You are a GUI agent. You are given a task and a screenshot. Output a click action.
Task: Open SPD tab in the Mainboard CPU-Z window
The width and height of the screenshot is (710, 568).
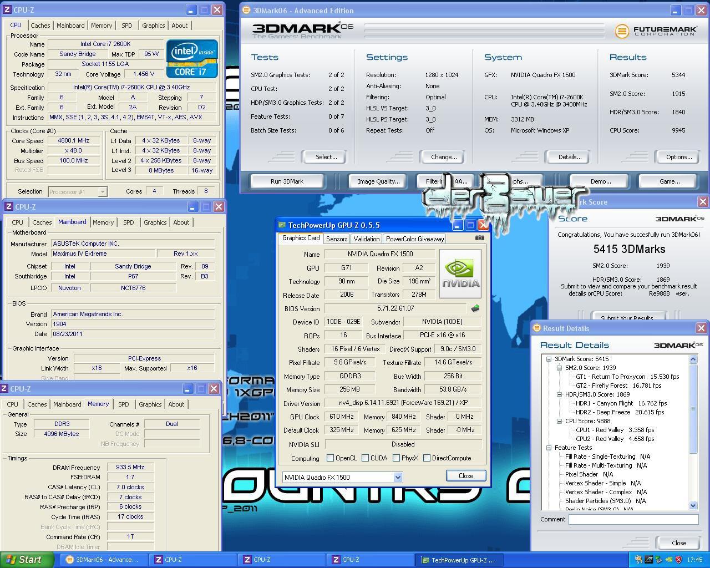coord(129,222)
